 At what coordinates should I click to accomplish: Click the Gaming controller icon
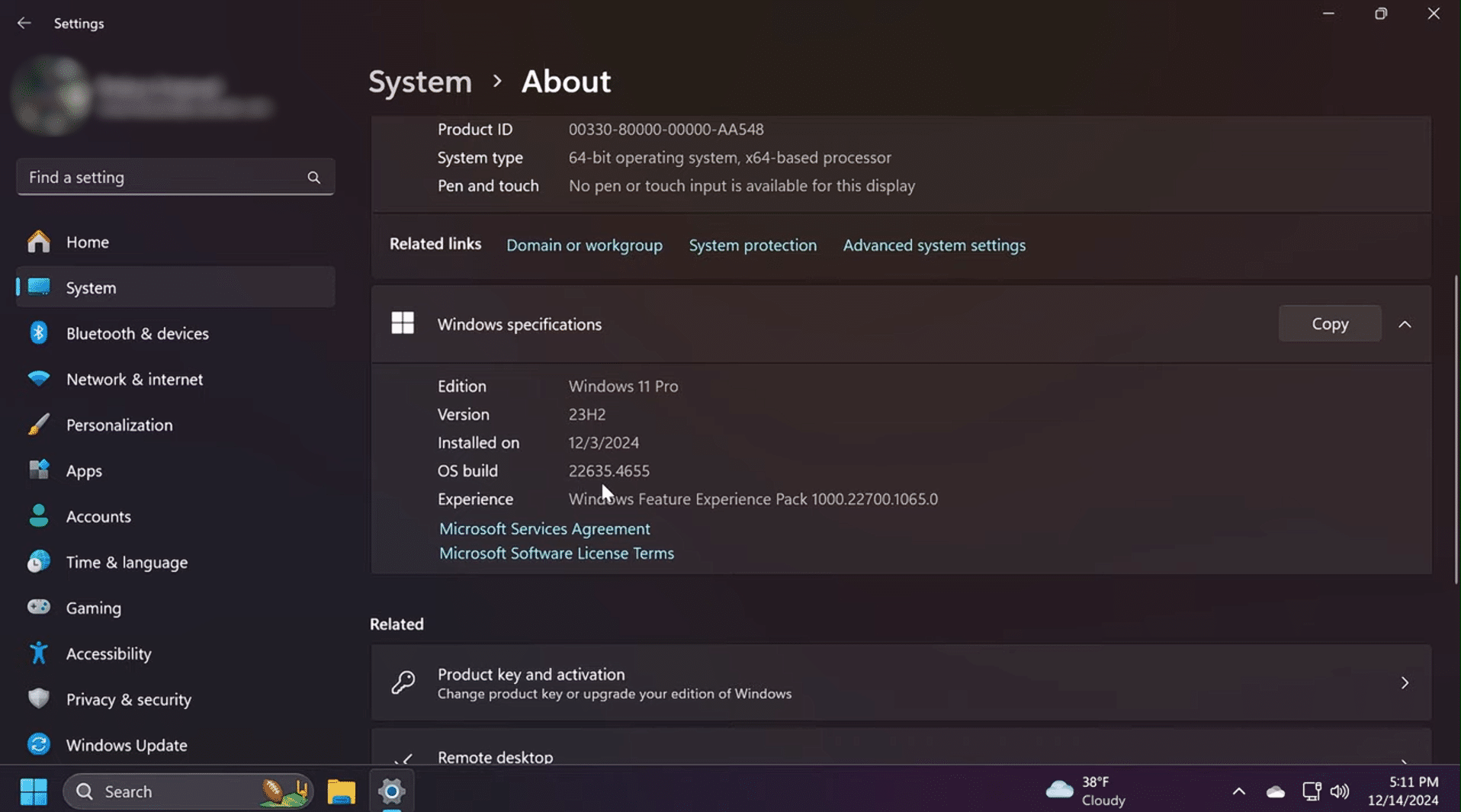point(38,608)
